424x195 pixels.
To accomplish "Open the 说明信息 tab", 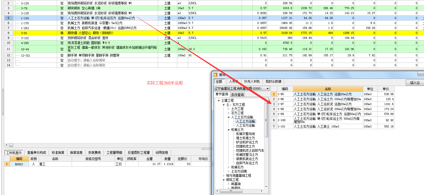I will coord(162,153).
